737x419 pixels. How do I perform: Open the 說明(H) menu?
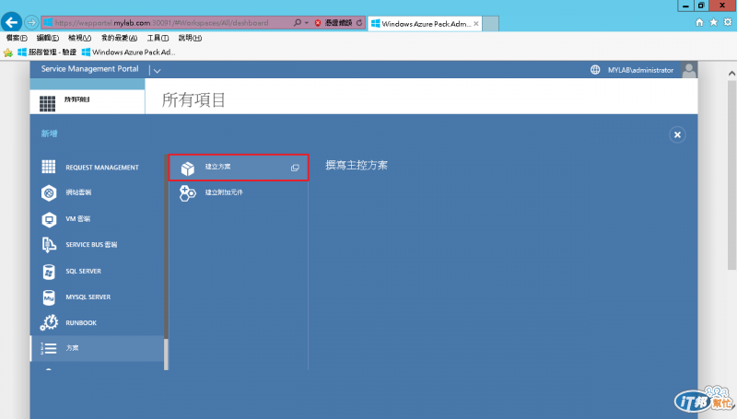click(x=190, y=38)
